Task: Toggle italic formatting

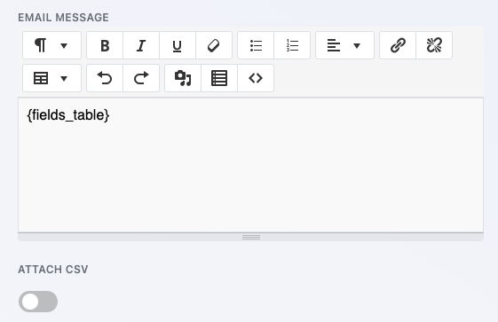Action: tap(141, 45)
